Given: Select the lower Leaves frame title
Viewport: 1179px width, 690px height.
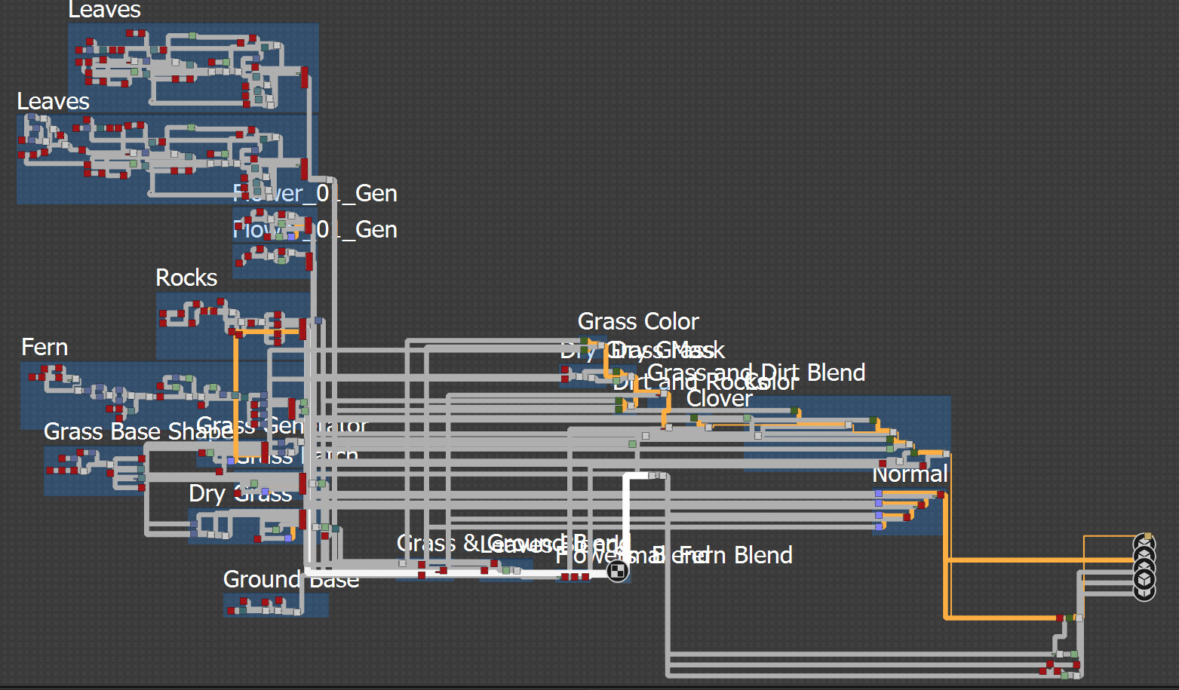Looking at the screenshot, I should (53, 102).
